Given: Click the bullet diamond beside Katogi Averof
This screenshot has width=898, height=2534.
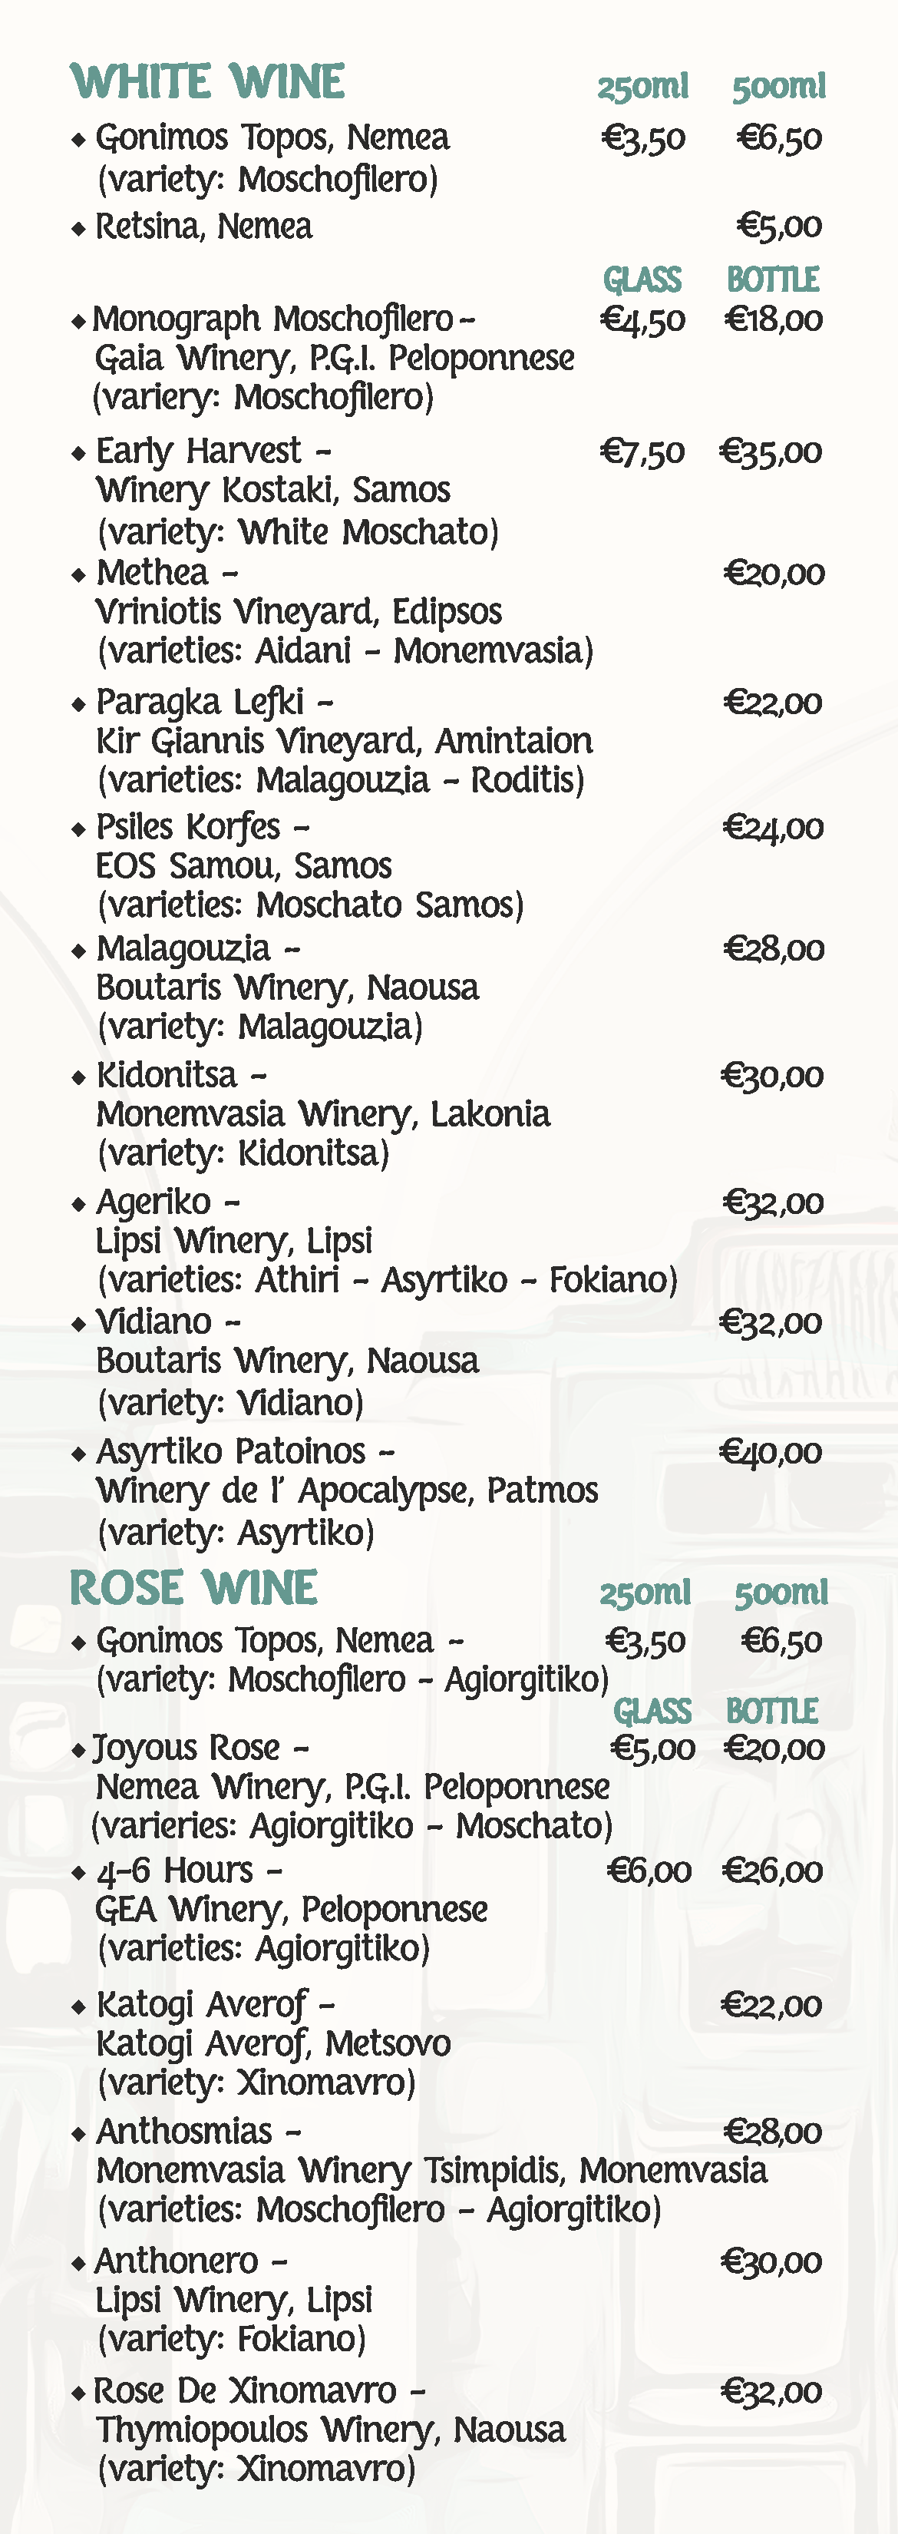Looking at the screenshot, I should pos(79,2006).
